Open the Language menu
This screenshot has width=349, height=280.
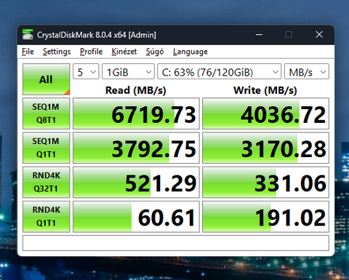point(190,52)
